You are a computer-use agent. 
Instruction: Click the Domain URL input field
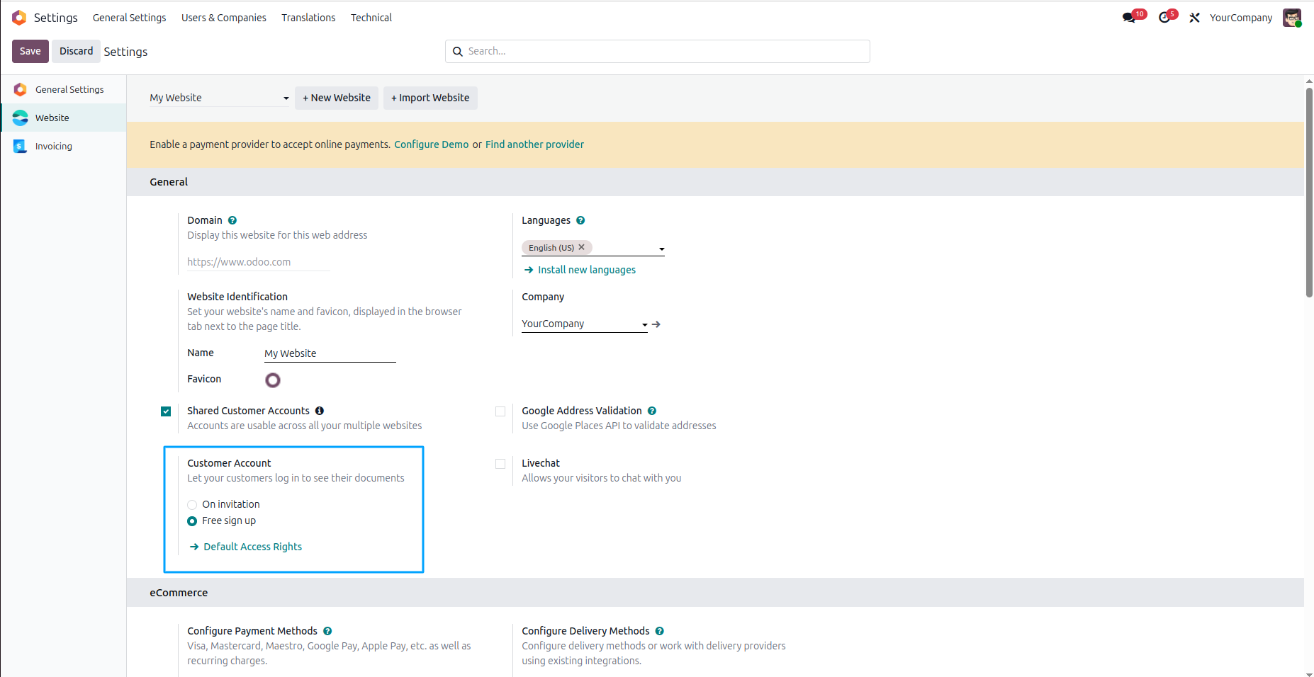click(x=259, y=262)
